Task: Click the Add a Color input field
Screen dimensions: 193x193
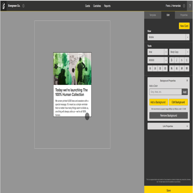Action: click(165, 92)
